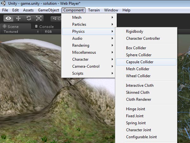
Task: Add a Character Controller component
Action: pos(146,38)
